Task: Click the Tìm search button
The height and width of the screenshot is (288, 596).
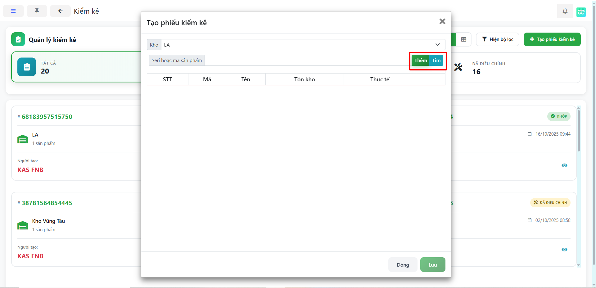Action: pos(436,61)
